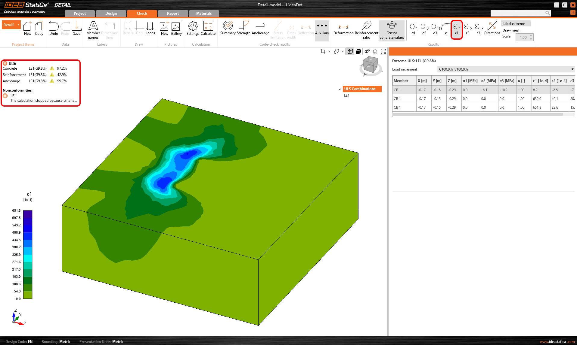Screen dimensions: 577x345
Task: Toggle Label extreme option
Action: coord(513,24)
